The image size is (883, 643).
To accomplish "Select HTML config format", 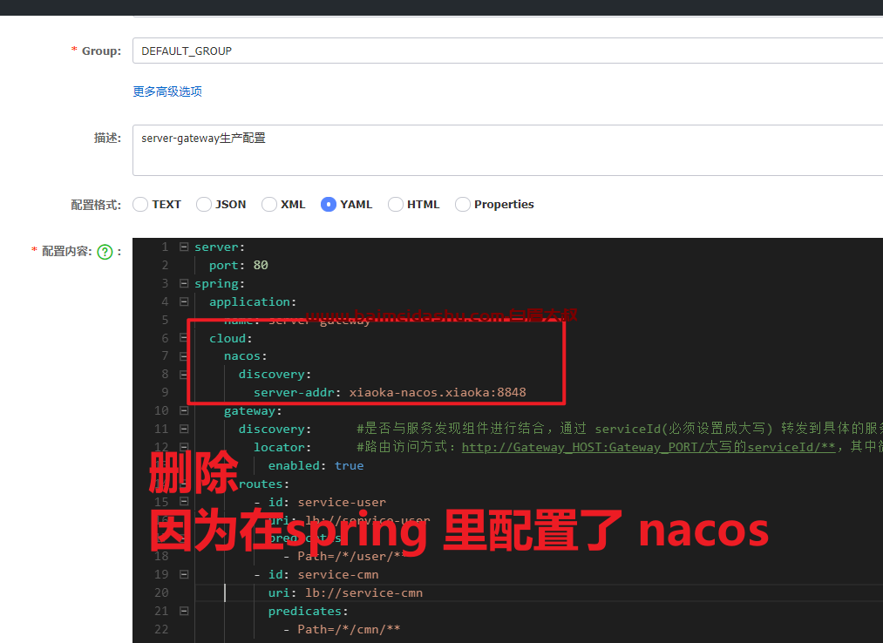I will (x=396, y=205).
